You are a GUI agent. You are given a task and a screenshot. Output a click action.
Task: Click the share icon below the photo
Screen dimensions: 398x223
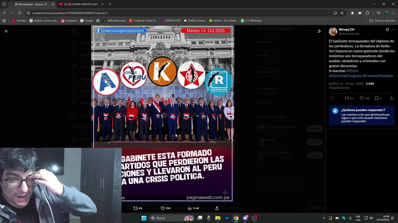click(x=217, y=208)
